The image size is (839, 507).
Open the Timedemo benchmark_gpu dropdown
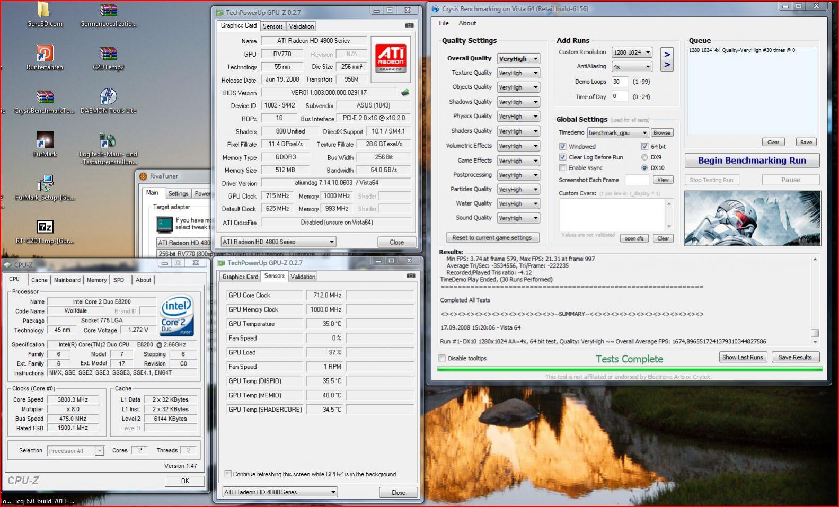tap(617, 132)
